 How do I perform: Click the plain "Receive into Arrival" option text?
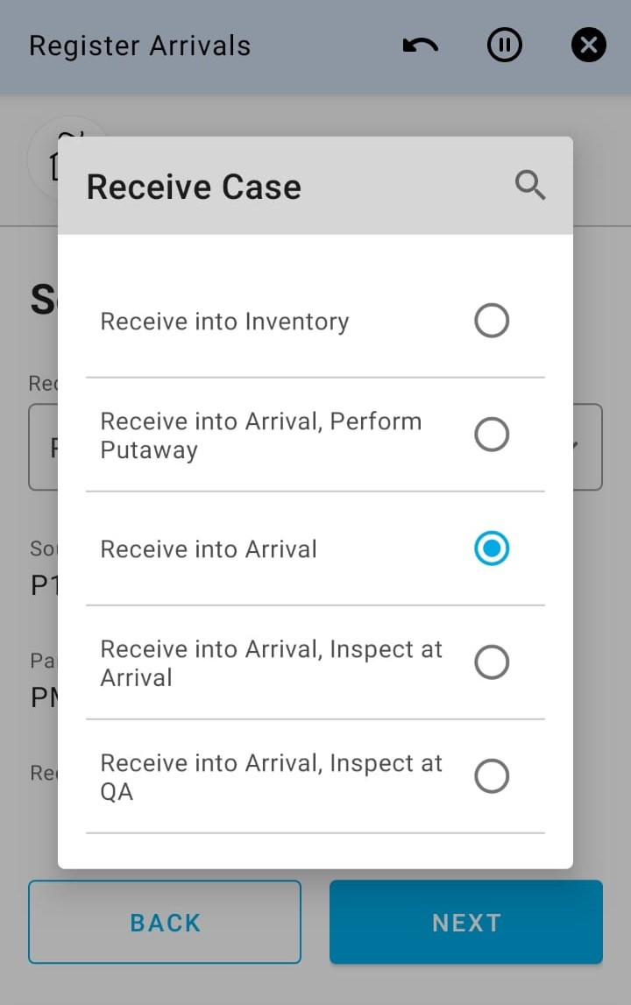(x=209, y=549)
